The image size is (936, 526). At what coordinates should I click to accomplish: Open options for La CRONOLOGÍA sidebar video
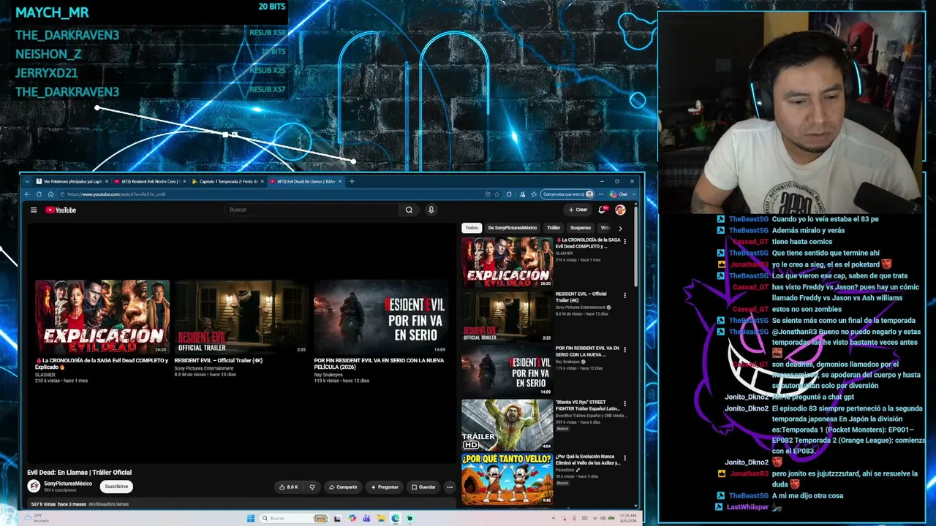click(x=624, y=241)
